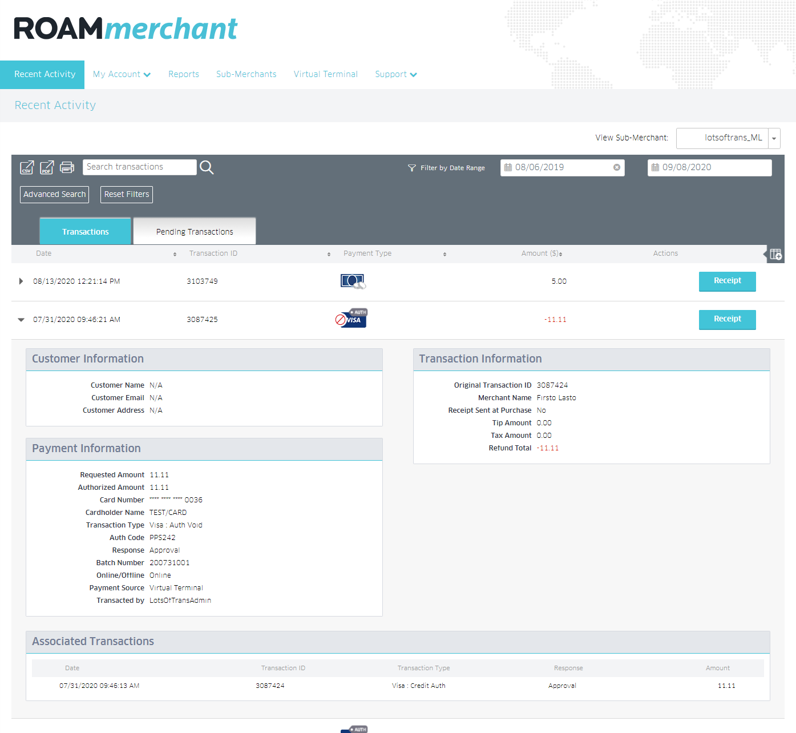The image size is (796, 733).
Task: Clear the 08/06/2019 start date
Action: (617, 167)
